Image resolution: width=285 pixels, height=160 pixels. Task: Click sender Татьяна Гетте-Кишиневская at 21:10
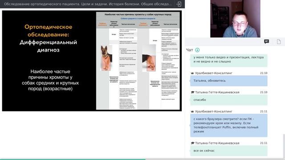[217, 92]
